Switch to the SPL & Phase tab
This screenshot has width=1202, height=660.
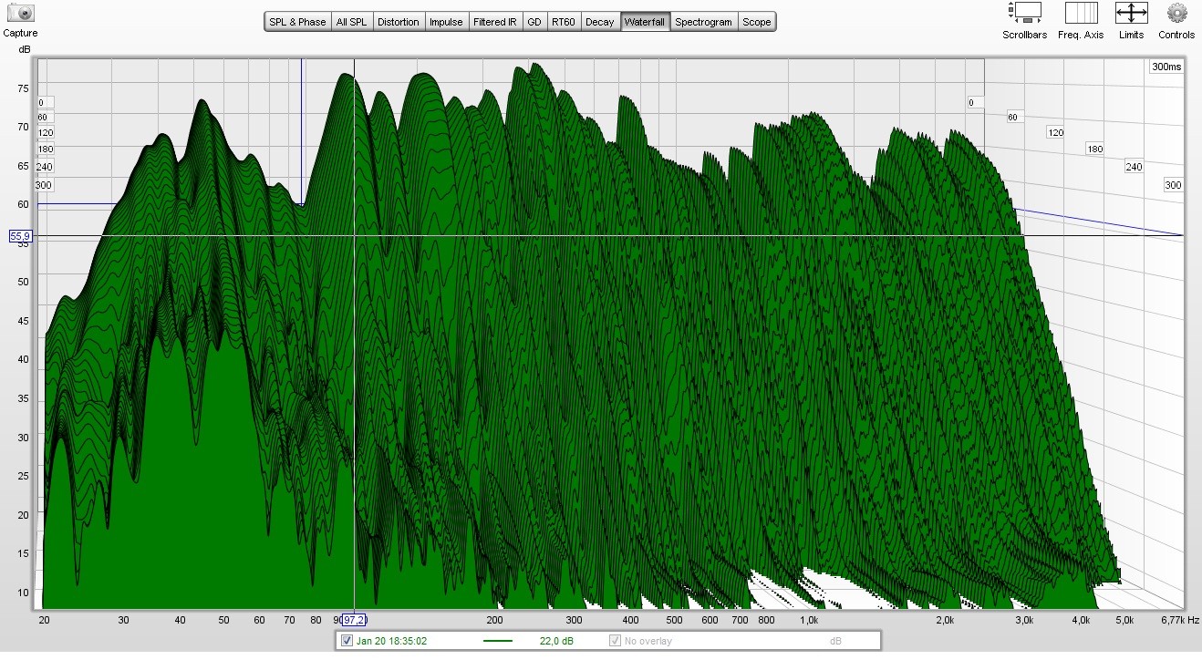click(297, 22)
